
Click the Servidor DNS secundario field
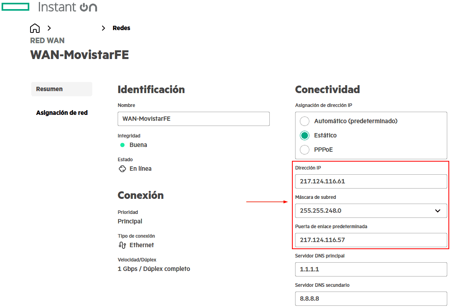tap(371, 299)
